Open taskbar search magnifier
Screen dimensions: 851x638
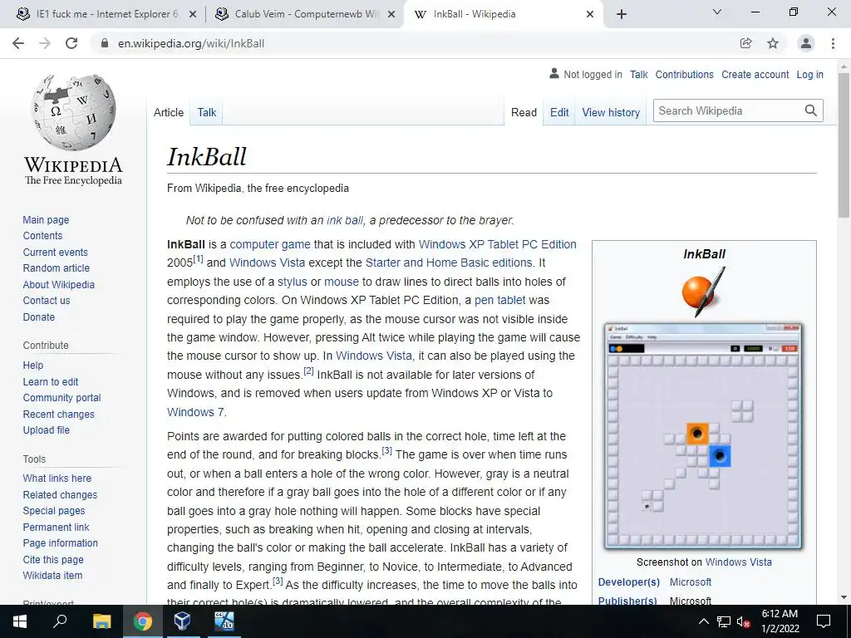click(60, 621)
